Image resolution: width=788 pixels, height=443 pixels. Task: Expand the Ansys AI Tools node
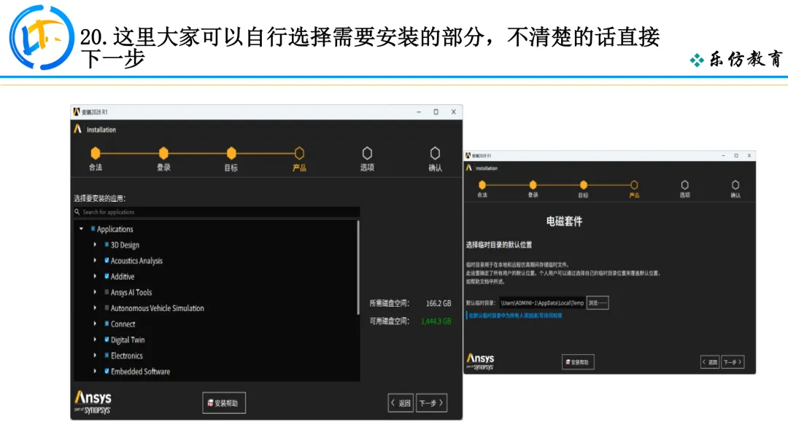click(x=95, y=292)
